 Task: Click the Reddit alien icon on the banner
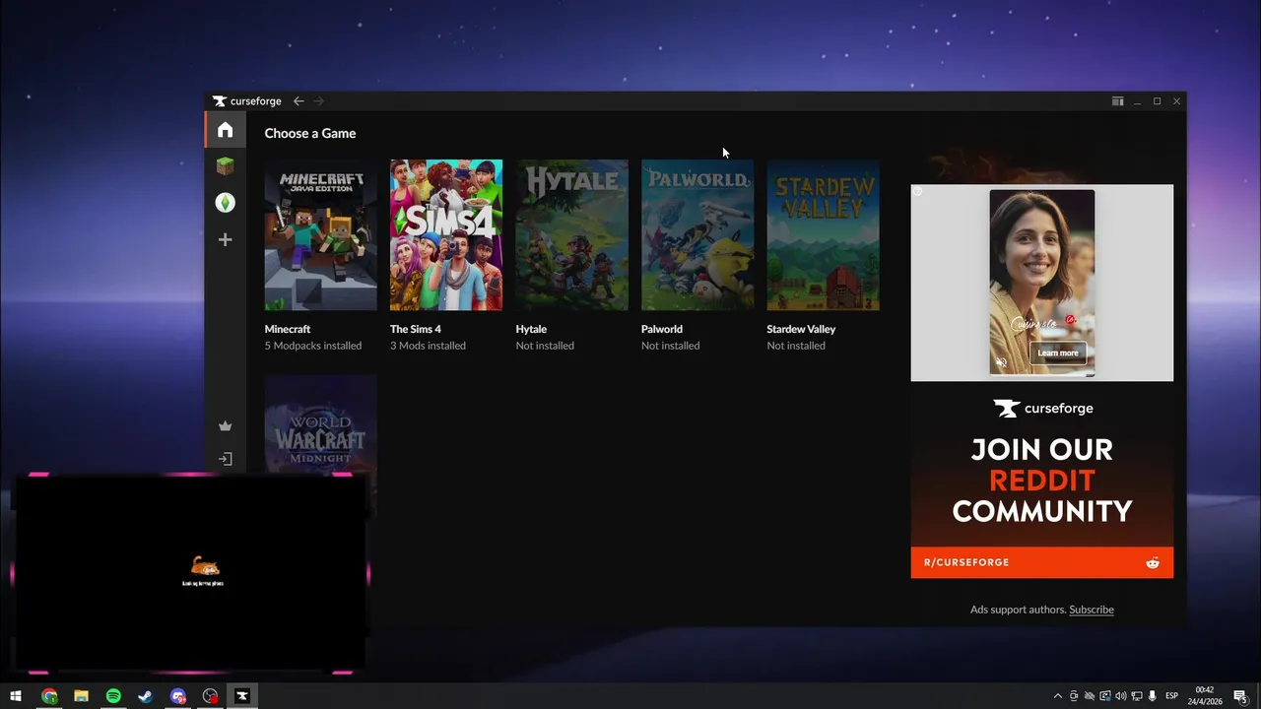click(x=1153, y=562)
